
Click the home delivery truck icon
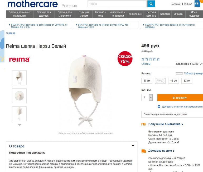pos(144,151)
